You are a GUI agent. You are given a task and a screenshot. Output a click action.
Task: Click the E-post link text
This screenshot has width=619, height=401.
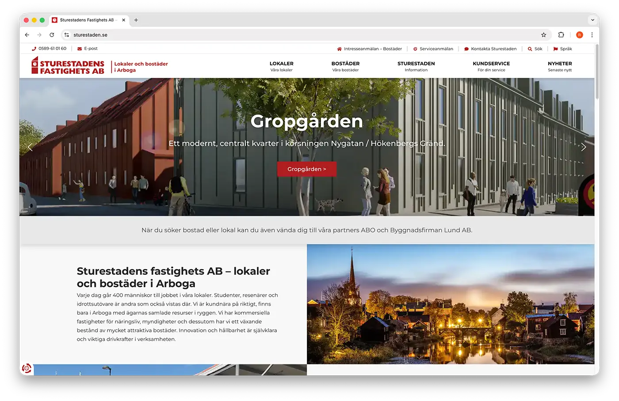pos(91,49)
